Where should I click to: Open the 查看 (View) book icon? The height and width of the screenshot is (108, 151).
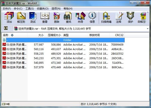45,17
